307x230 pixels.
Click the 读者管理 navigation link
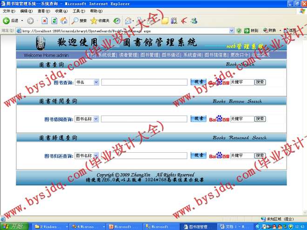(128, 55)
